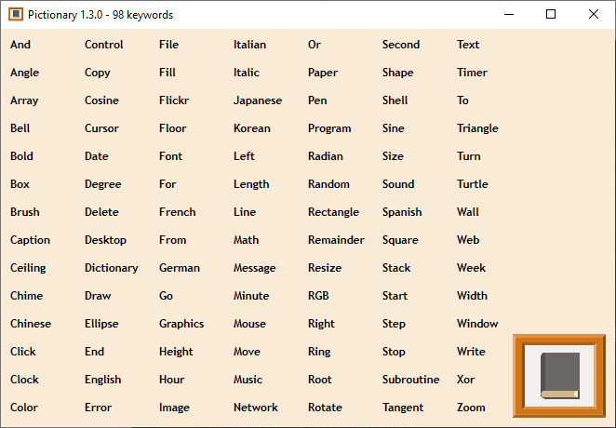Select the 'File' keyword
This screenshot has height=428, width=616.
point(169,45)
